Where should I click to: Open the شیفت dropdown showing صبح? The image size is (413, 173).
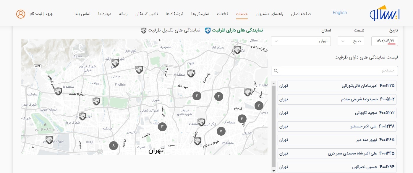coord(351,41)
